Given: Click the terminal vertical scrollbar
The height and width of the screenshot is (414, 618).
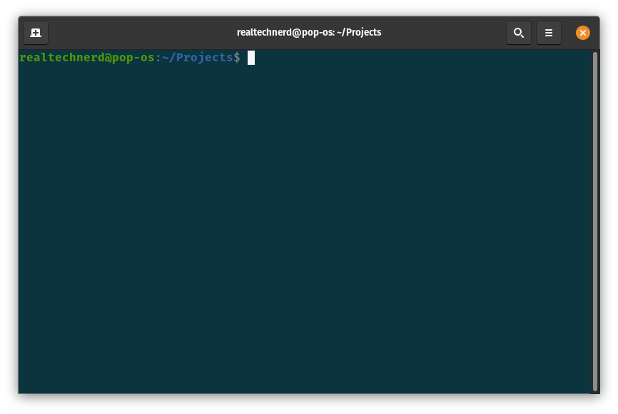Looking at the screenshot, I should (x=595, y=222).
